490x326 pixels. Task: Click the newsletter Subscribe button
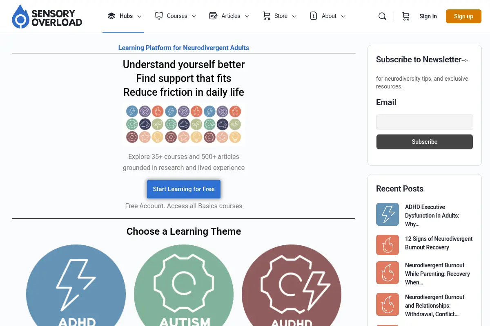(x=425, y=142)
